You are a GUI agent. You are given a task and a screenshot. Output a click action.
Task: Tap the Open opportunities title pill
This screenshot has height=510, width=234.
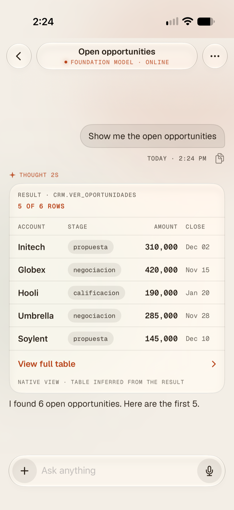coord(117,56)
